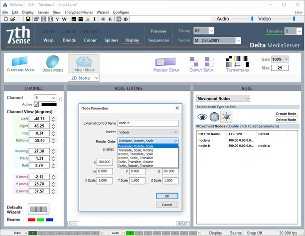Click the Save floppy disk icon
The height and width of the screenshot is (236, 305).
[28, 19]
